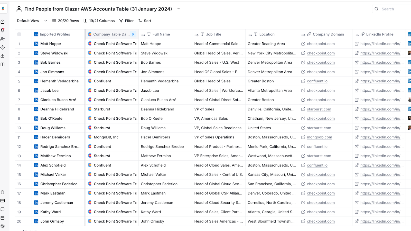This screenshot has height=231, width=411.
Task: Select the 'Global Head of Sales' job title cell
Action: click(219, 81)
